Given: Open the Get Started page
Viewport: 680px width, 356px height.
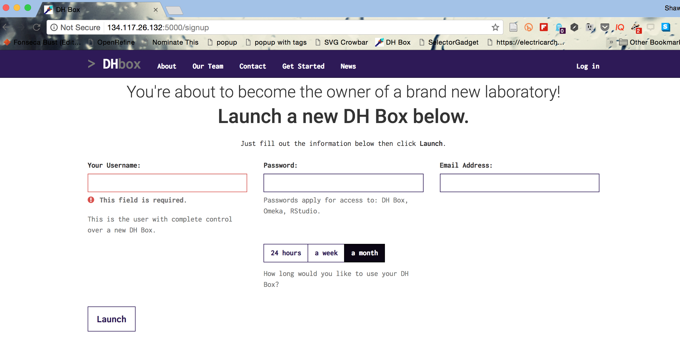Looking at the screenshot, I should (x=303, y=66).
